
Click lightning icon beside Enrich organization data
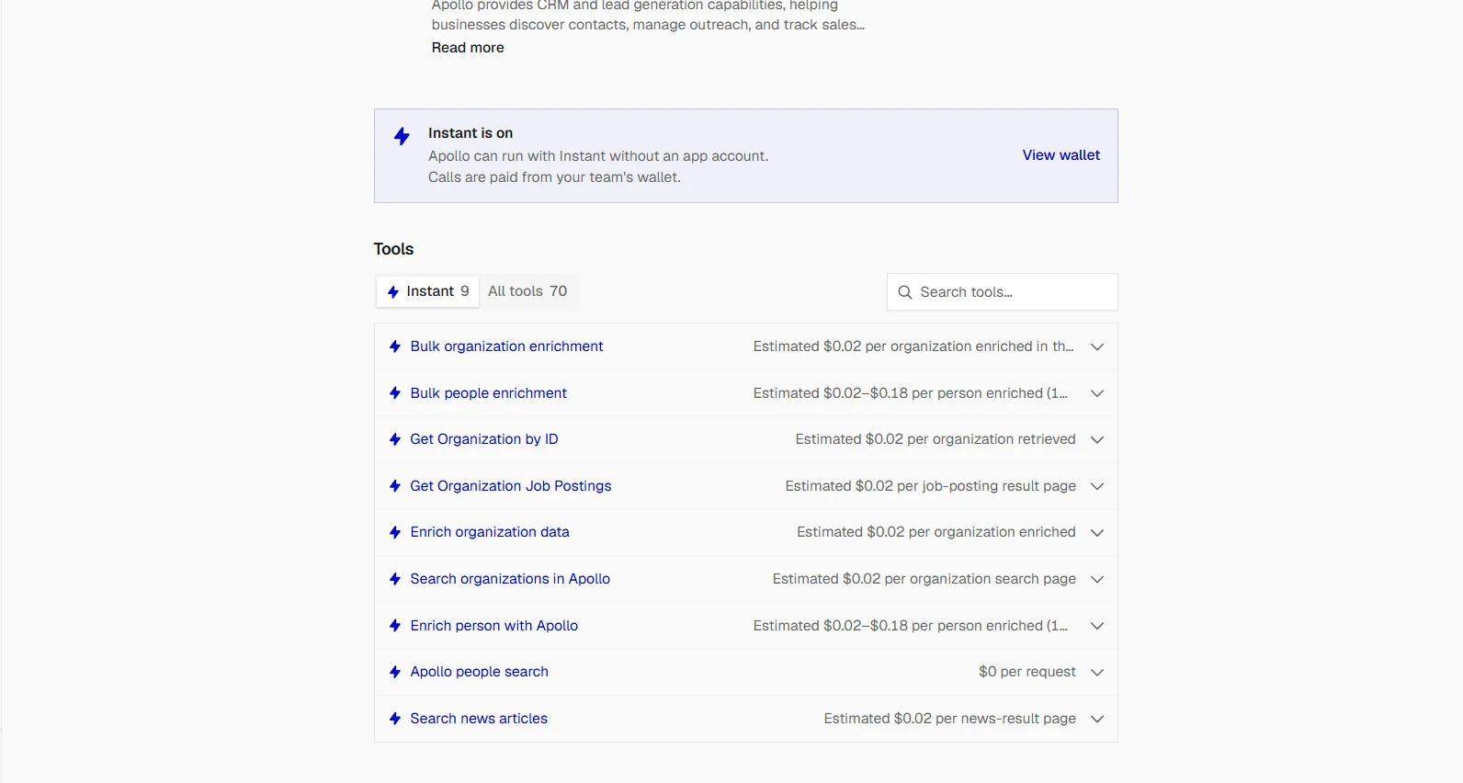[395, 532]
